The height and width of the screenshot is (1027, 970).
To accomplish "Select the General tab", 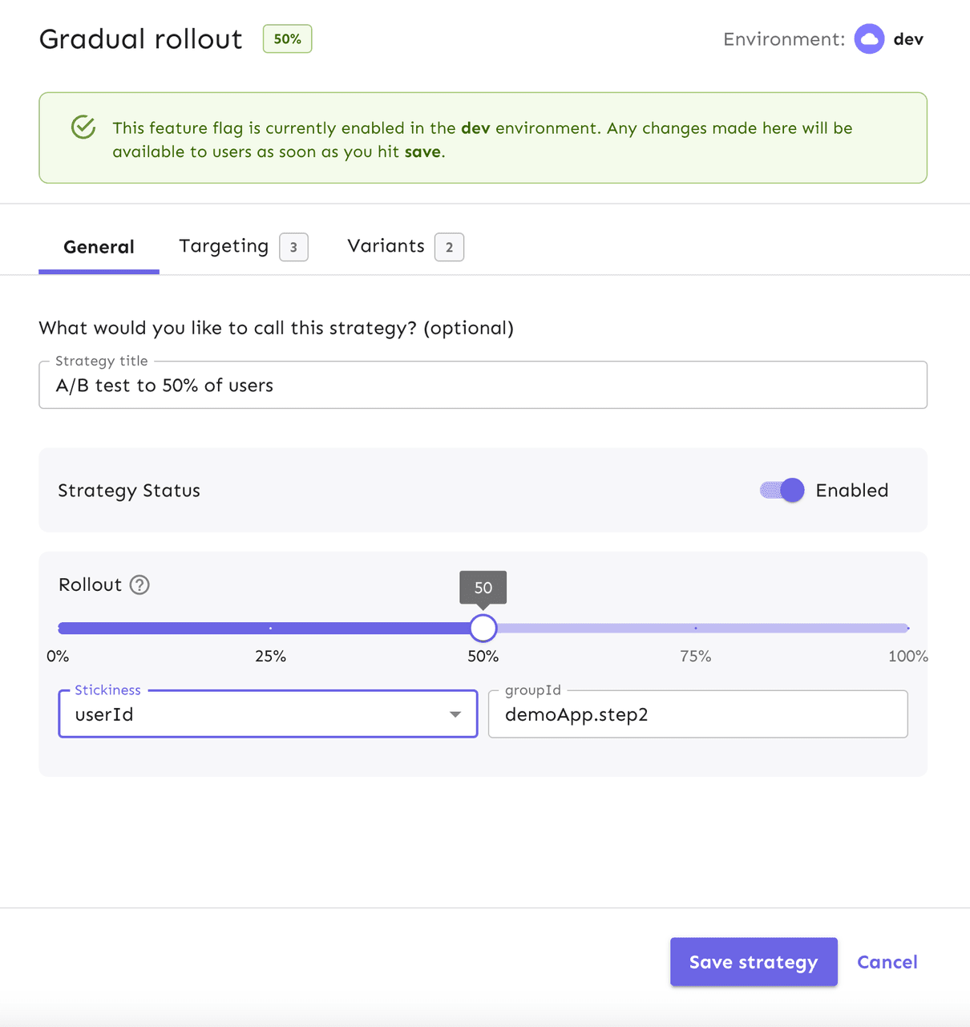I will (x=99, y=247).
